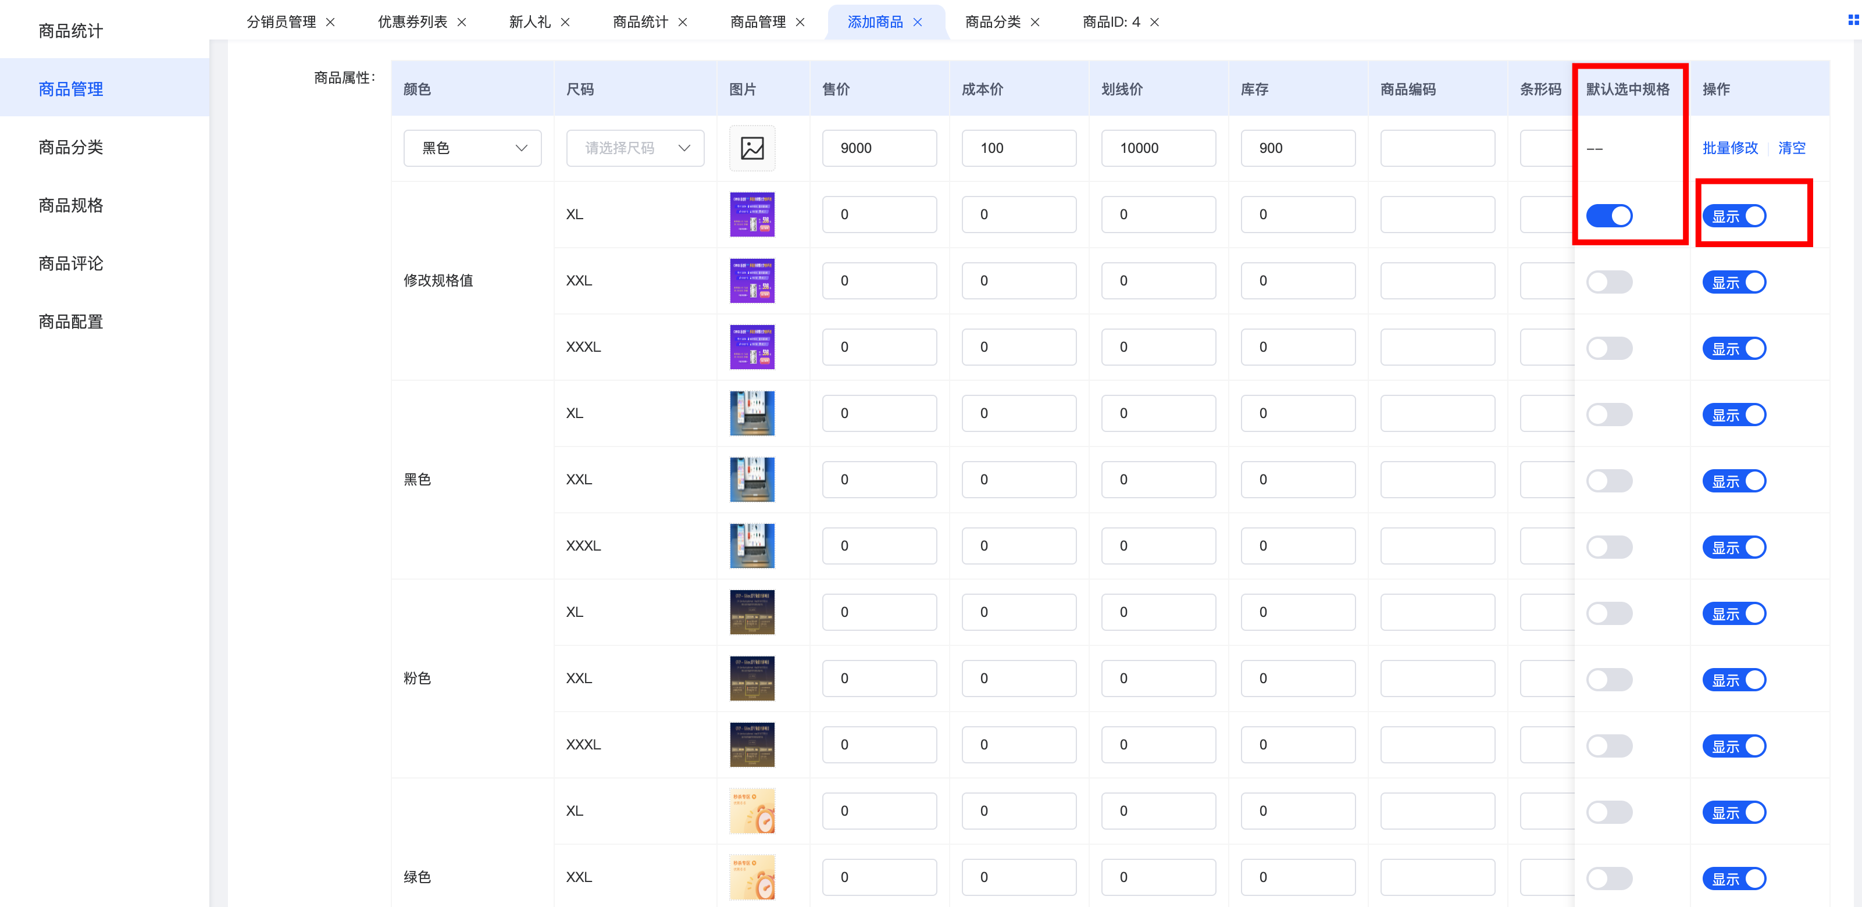Click the grid menu icon at top right
This screenshot has height=907, width=1862.
(x=1853, y=20)
